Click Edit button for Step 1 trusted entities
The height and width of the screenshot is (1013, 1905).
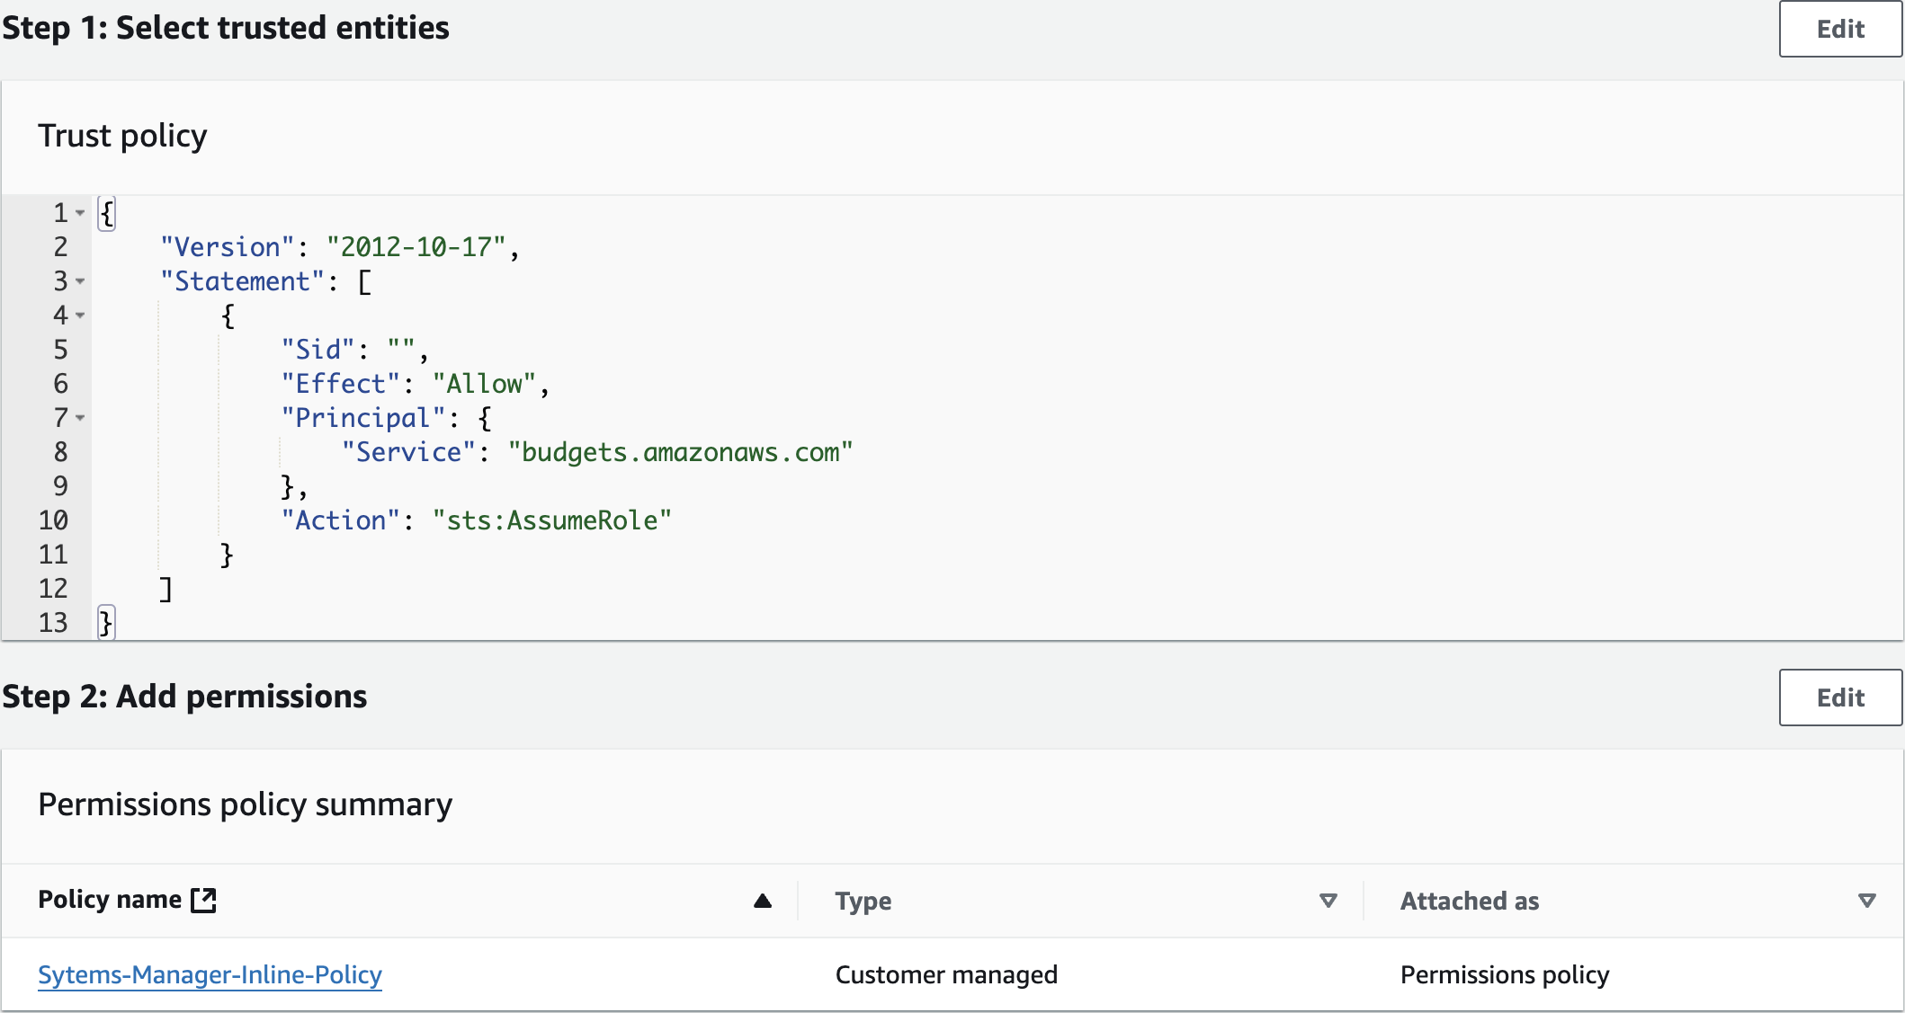point(1839,29)
